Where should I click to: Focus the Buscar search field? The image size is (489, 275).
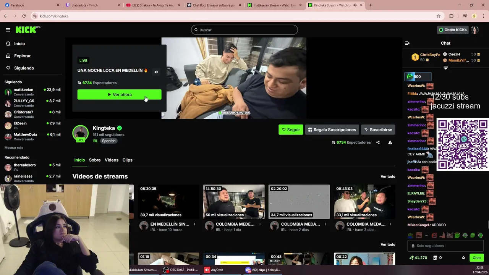click(x=244, y=30)
